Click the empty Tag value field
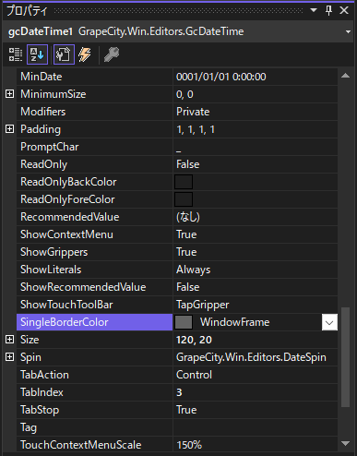Viewport: 357px width, 456px height. (x=256, y=427)
